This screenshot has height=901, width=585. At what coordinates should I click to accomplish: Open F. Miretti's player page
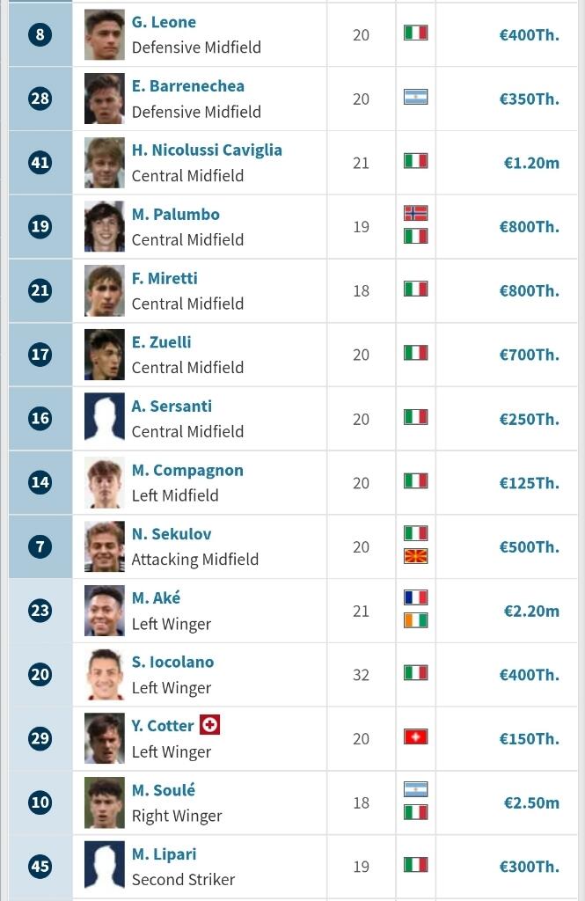[165, 278]
